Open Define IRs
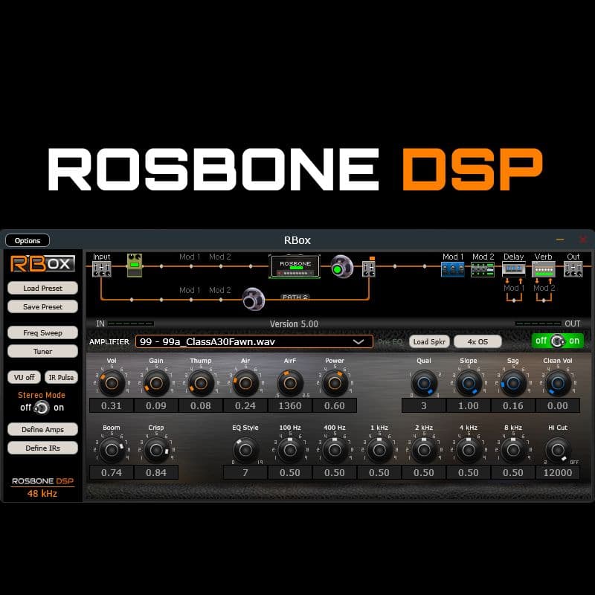 (x=42, y=448)
